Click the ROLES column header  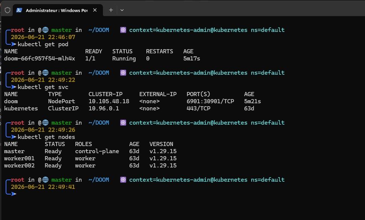pos(84,144)
